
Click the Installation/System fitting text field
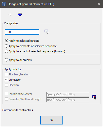point(67,94)
